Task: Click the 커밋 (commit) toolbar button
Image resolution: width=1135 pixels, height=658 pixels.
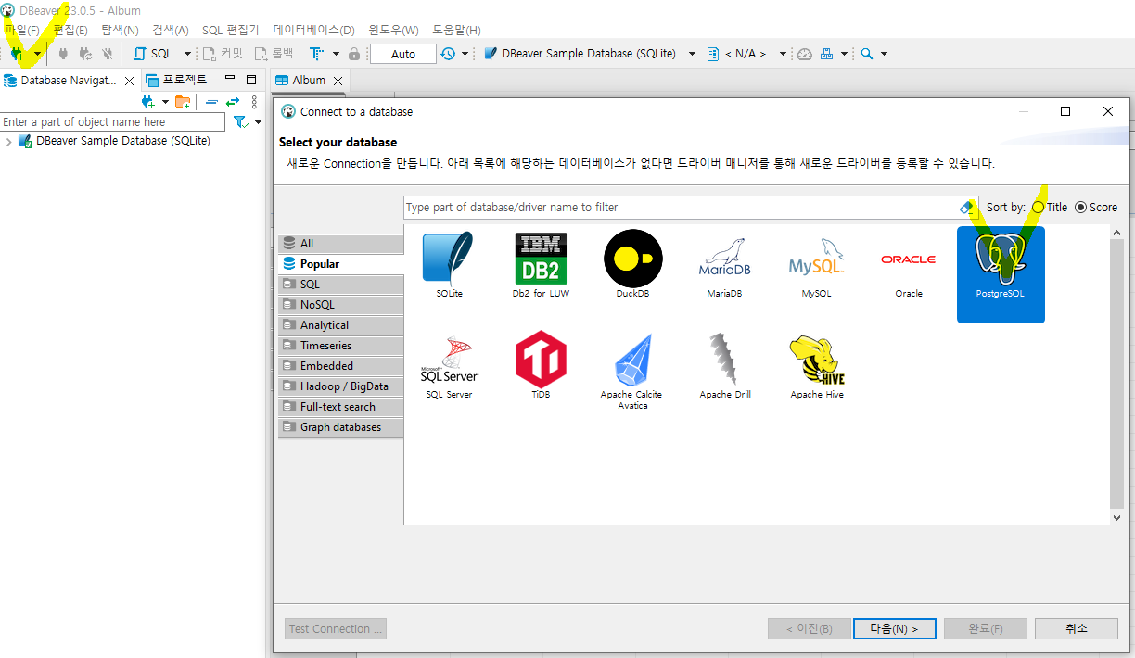Action: [223, 54]
